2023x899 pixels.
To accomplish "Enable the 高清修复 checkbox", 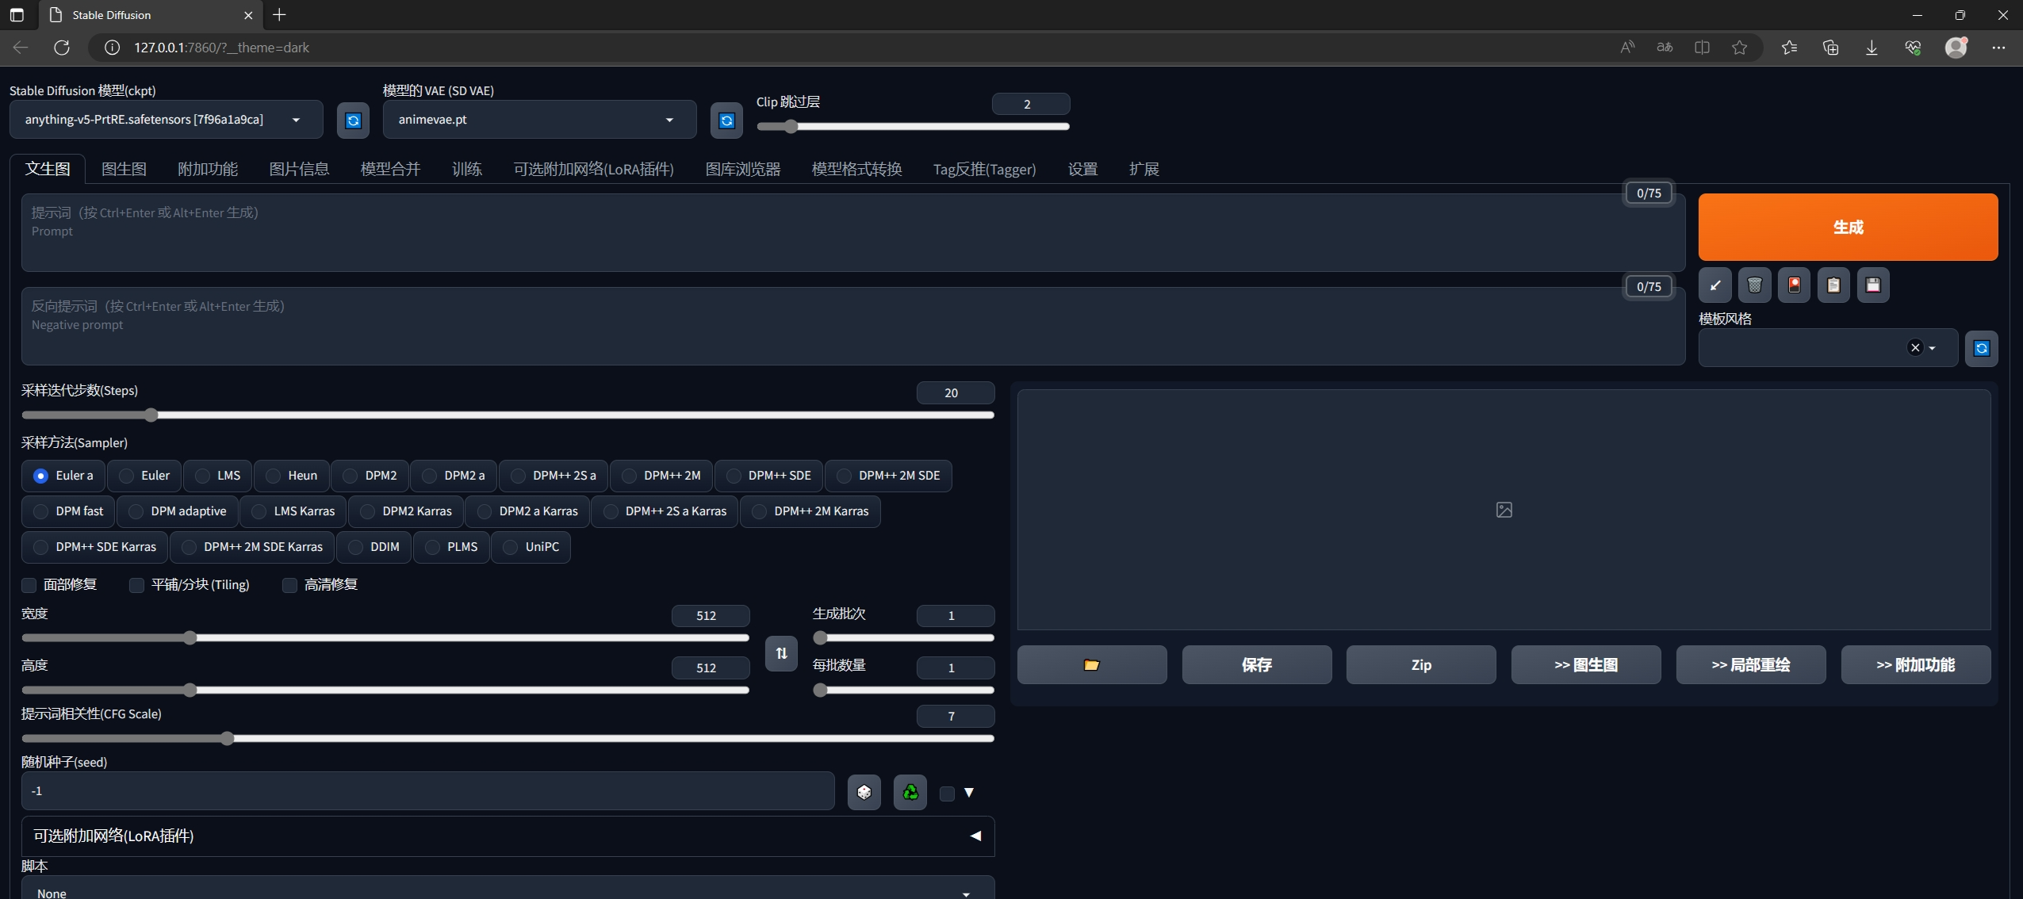I will 289,585.
